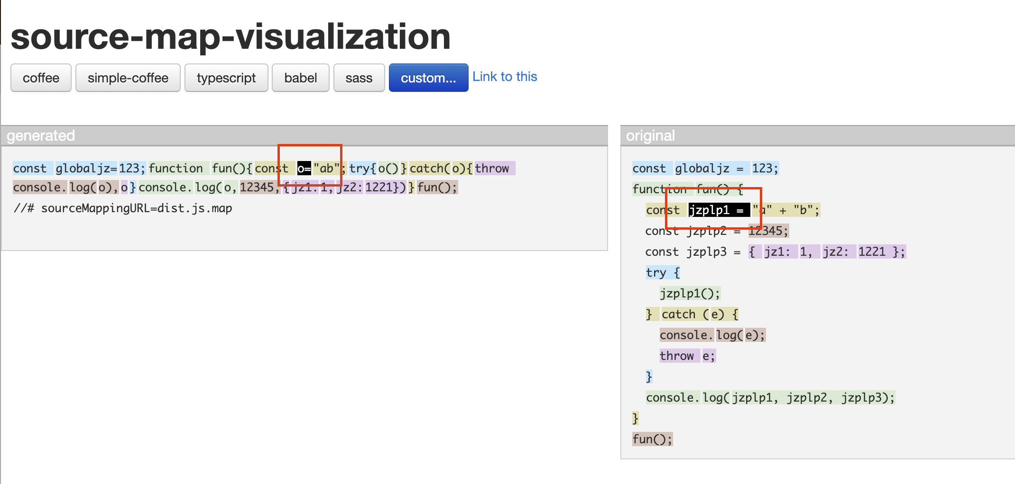
Task: Click "fun(){" token in generated code
Action: 232,168
